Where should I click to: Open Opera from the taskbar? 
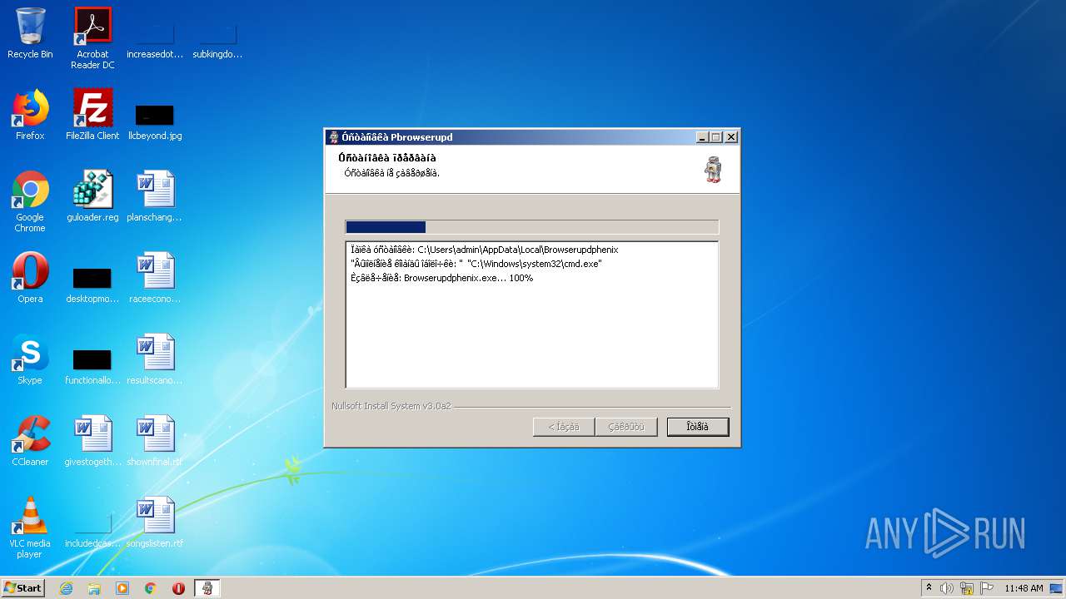(x=178, y=588)
